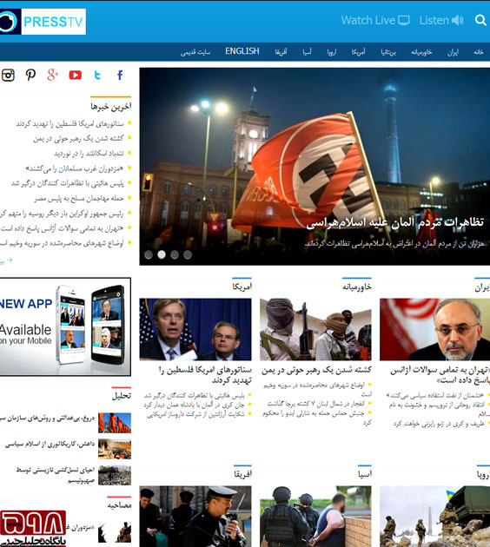
Task: Open the YouTube channel icon
Action: pyautogui.click(x=75, y=75)
